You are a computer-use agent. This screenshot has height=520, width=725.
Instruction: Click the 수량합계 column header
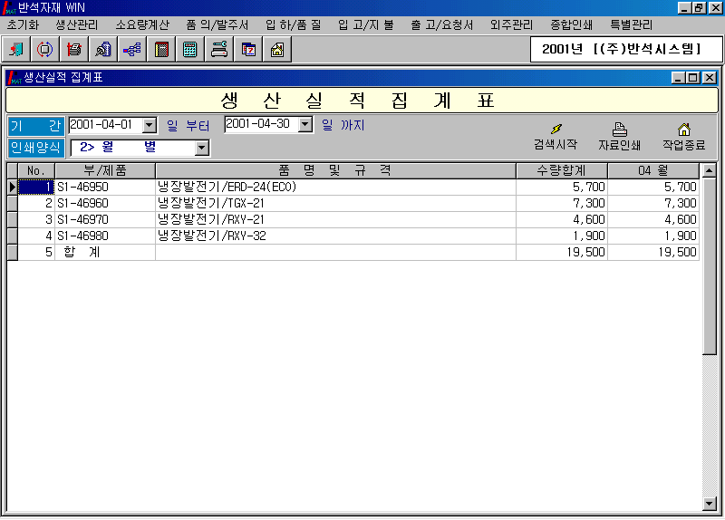coord(561,170)
